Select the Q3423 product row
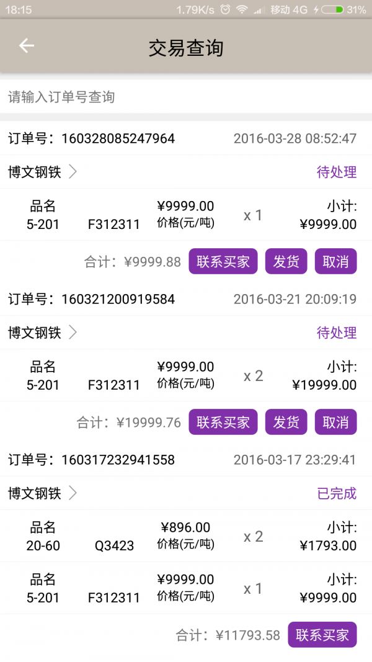The width and height of the screenshot is (372, 662). (x=186, y=537)
